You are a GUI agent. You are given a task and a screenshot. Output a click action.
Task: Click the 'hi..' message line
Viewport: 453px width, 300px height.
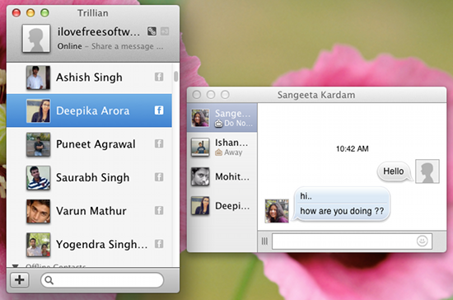pos(306,196)
